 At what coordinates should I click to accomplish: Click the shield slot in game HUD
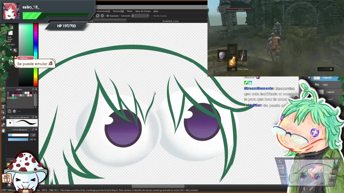coord(222,56)
